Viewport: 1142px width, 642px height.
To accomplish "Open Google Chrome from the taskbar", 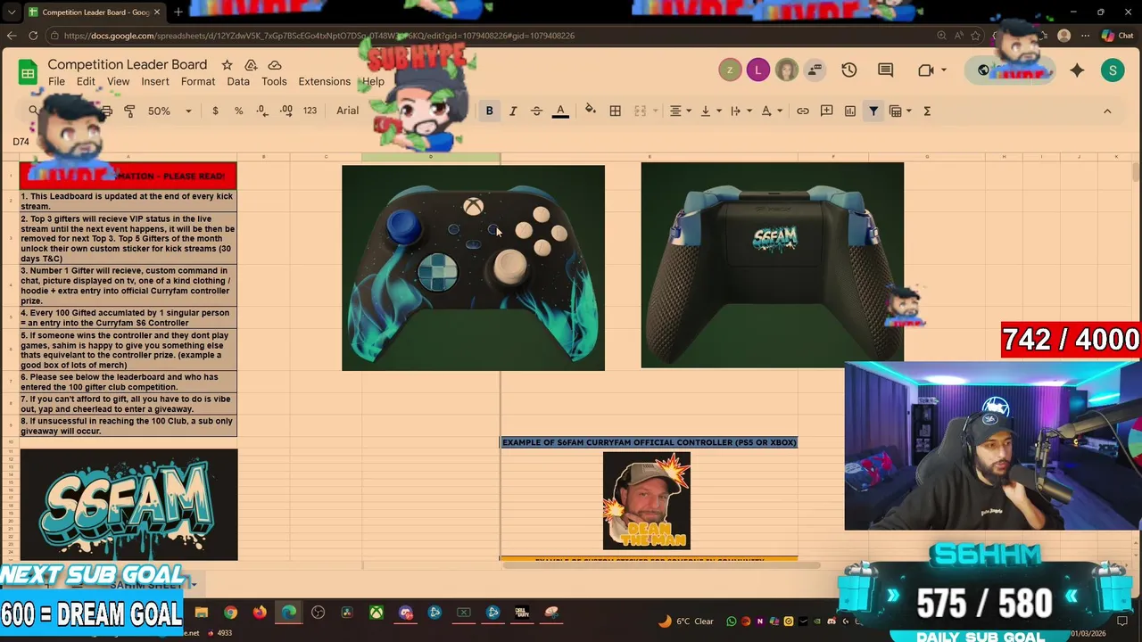I will click(230, 613).
